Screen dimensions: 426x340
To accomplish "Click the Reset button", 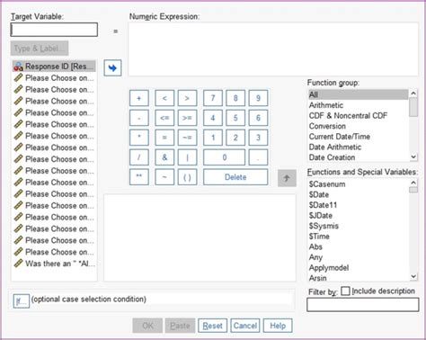I will coord(212,326).
